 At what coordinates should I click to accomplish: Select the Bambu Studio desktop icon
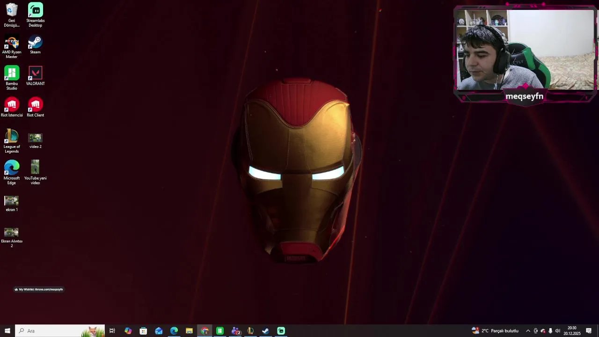coord(12,78)
